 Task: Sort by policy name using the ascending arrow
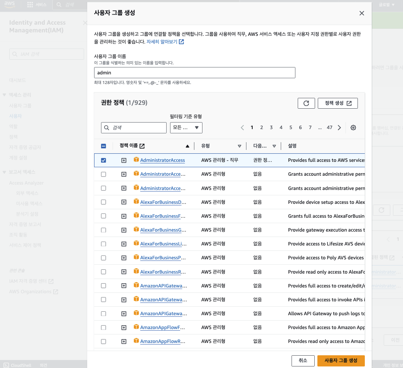187,146
